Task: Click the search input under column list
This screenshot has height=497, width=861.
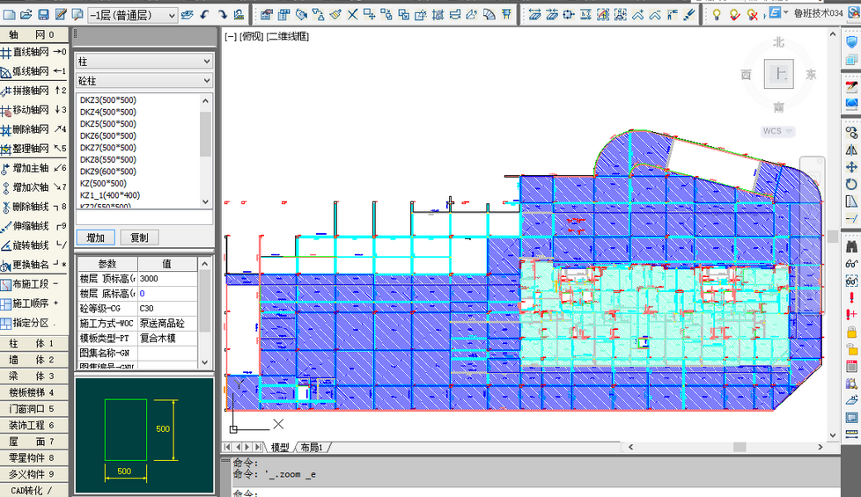Action: coord(143,218)
